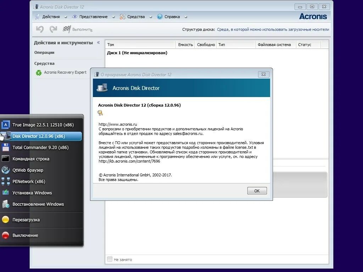
Task: Click the Средства heading in left panel
Action: (44, 63)
